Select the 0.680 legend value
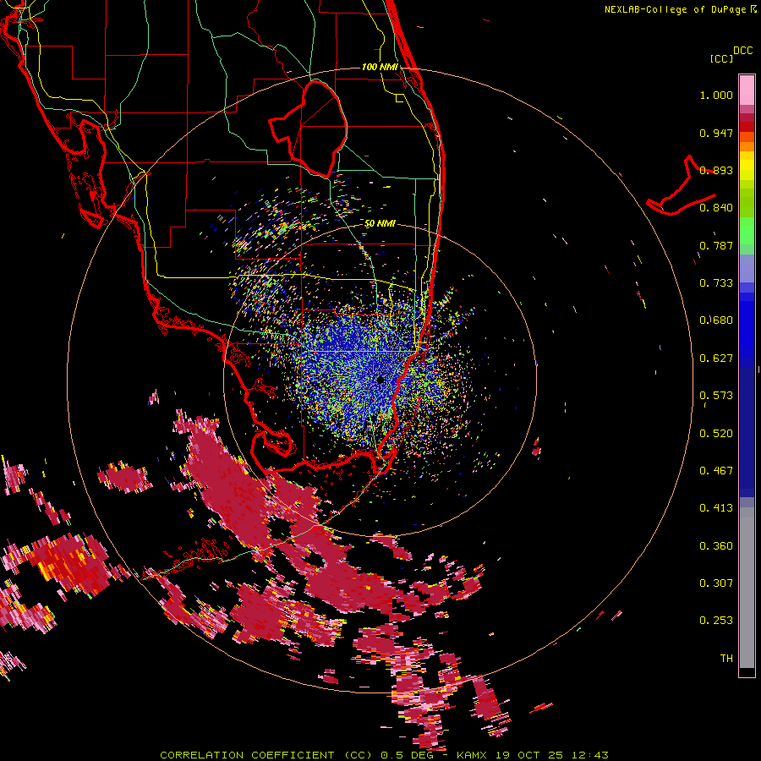The width and height of the screenshot is (761, 761). pyautogui.click(x=716, y=320)
